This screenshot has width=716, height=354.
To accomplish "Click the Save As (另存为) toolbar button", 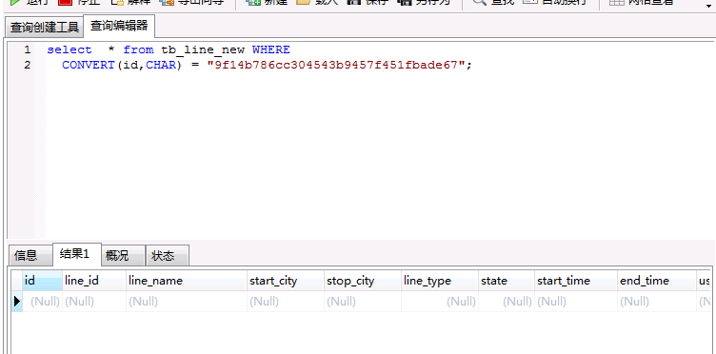I will 424,2.
